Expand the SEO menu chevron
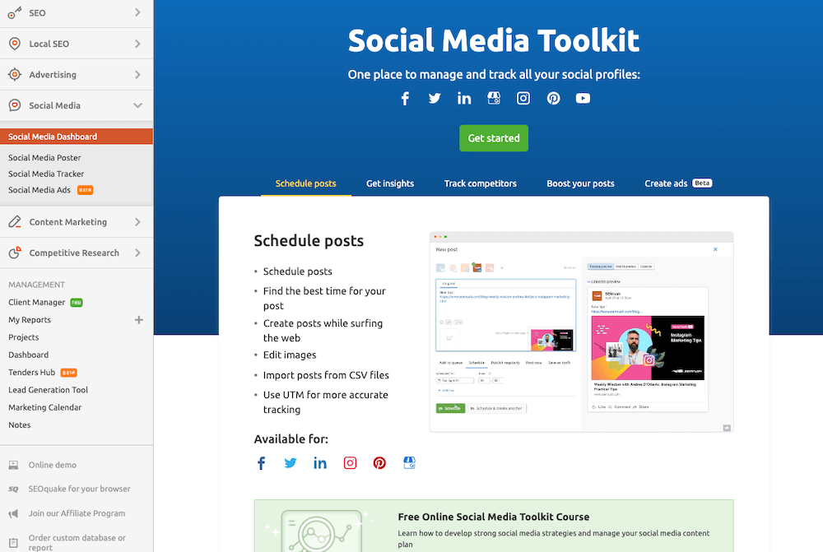 point(137,12)
